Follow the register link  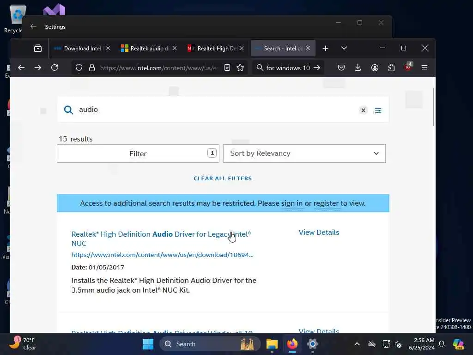point(326,203)
